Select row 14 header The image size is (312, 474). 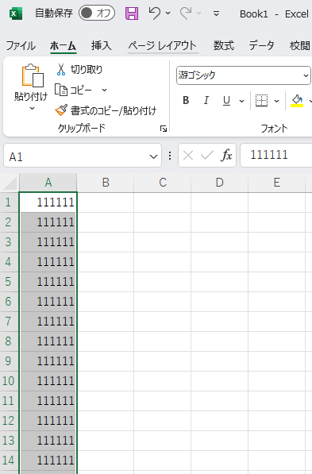pyautogui.click(x=9, y=461)
